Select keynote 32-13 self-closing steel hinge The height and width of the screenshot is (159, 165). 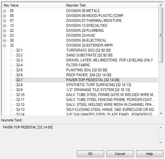(87, 110)
